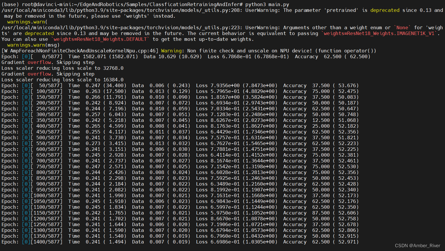Click 'AmpForeachNonFiniteCheckAndUnscaleKernelNpu.cpp:46' text
445x251 pixels.
(x=83, y=51)
